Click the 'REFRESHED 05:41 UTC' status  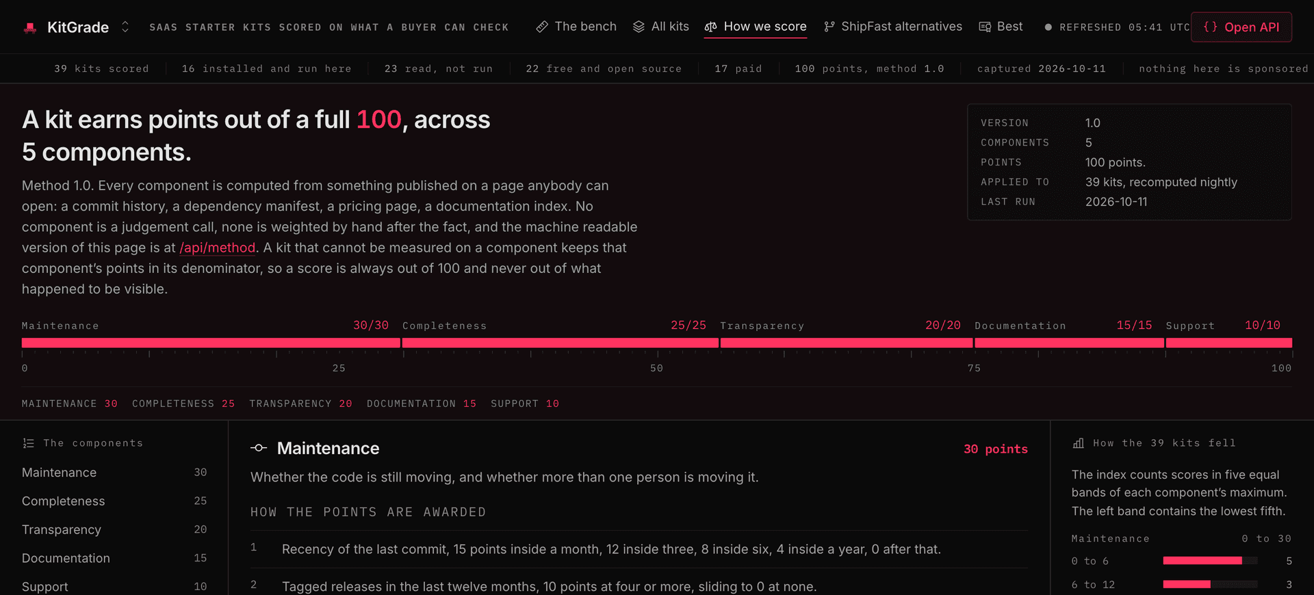point(1118,27)
